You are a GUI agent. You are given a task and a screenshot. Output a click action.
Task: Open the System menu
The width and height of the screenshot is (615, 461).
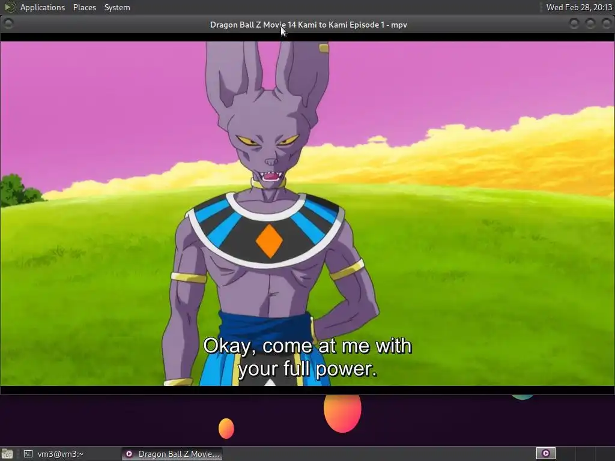point(117,7)
